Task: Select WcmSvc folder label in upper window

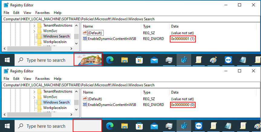Action: pos(50,31)
